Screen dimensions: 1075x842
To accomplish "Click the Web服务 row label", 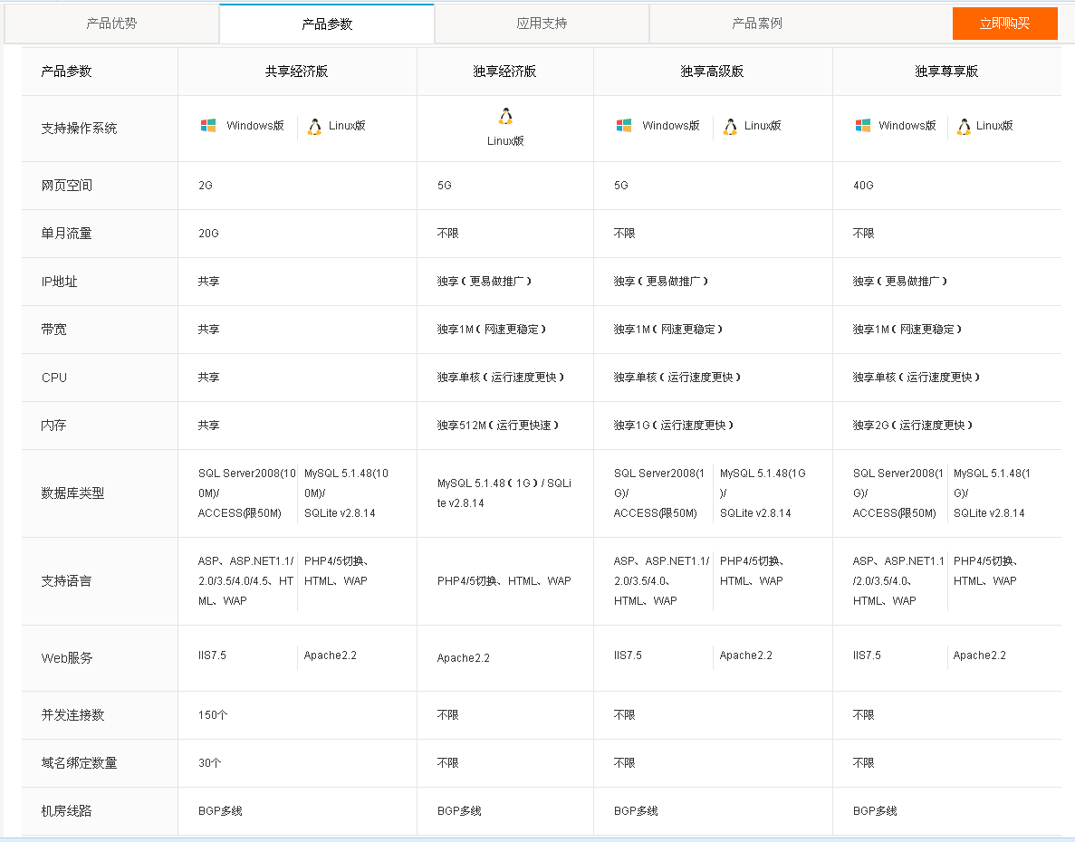I will [x=66, y=657].
